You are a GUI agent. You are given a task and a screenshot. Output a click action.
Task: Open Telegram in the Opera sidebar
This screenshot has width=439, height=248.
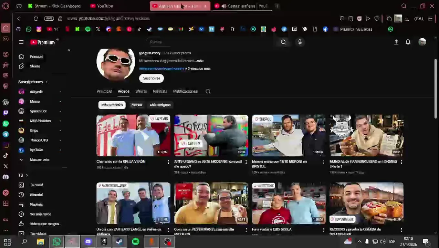coord(6,134)
